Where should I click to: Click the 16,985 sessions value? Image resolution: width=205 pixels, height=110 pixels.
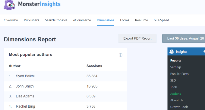coord(92,86)
